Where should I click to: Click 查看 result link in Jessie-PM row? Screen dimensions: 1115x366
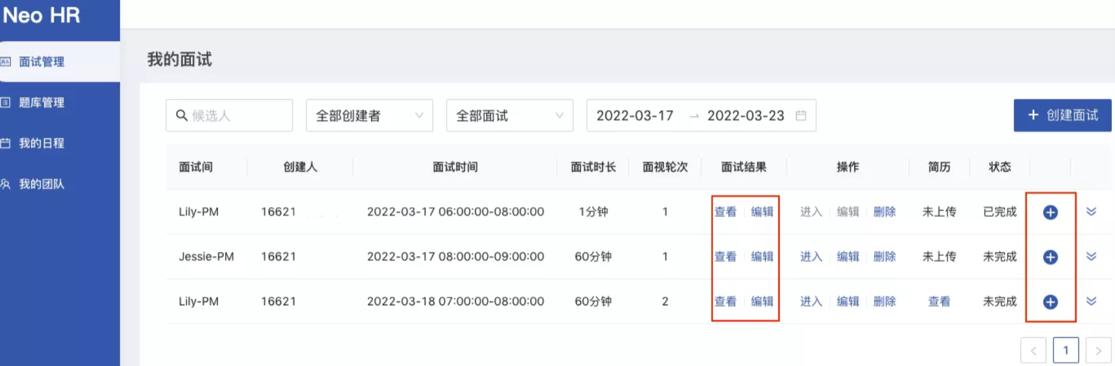point(726,257)
